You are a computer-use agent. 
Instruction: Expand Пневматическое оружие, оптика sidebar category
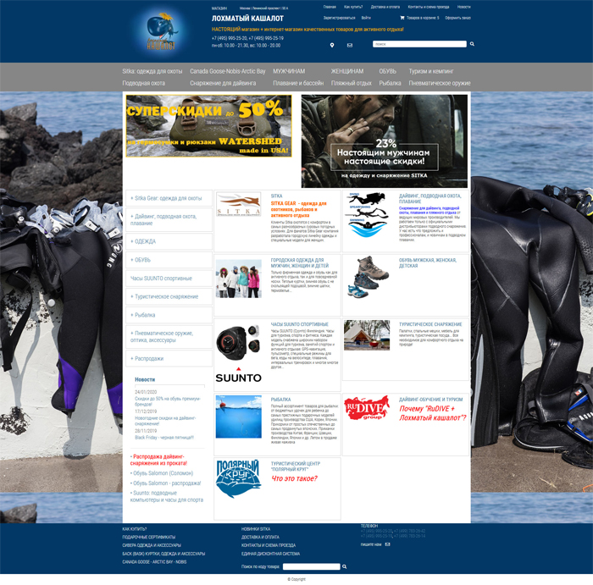(169, 337)
